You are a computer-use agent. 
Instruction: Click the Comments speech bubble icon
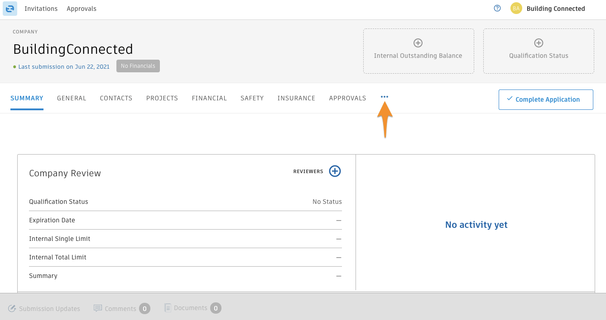[x=98, y=308]
